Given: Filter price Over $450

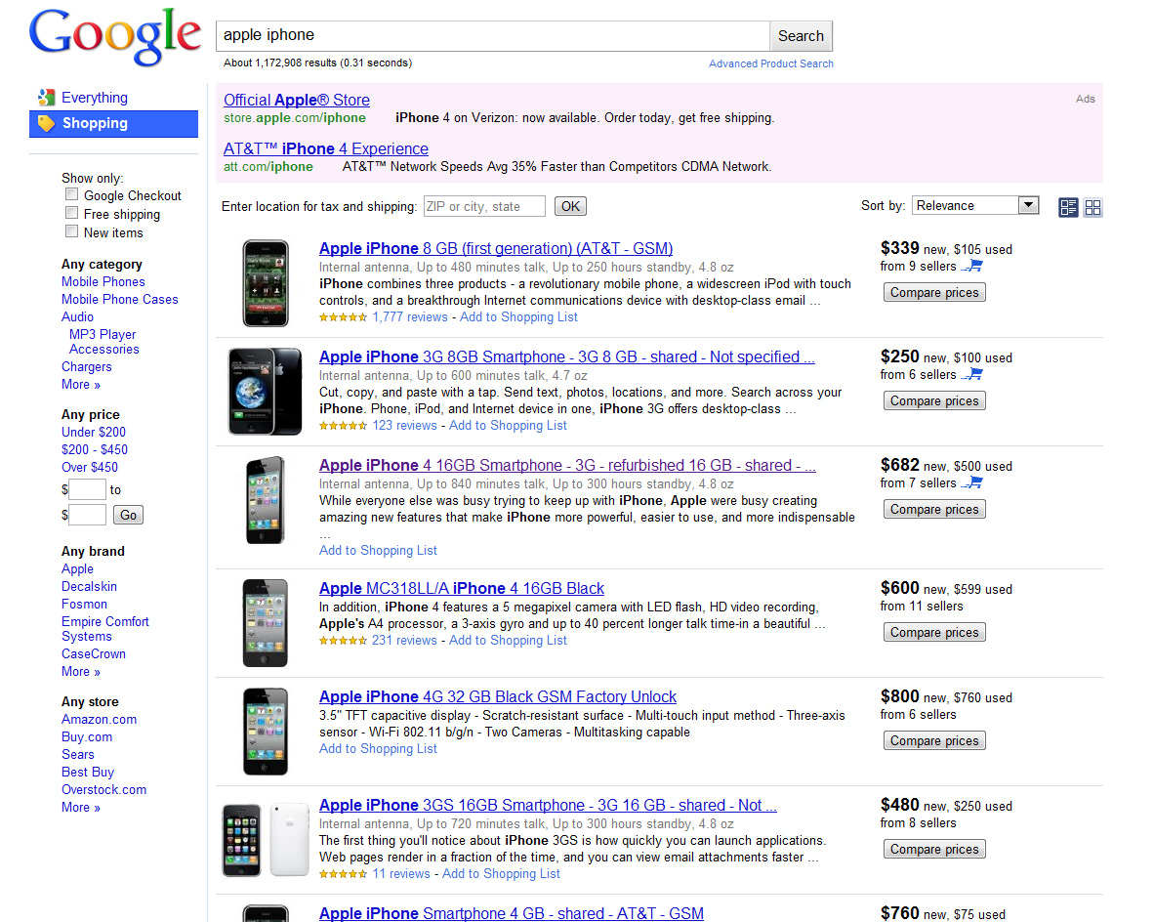Looking at the screenshot, I should point(90,468).
